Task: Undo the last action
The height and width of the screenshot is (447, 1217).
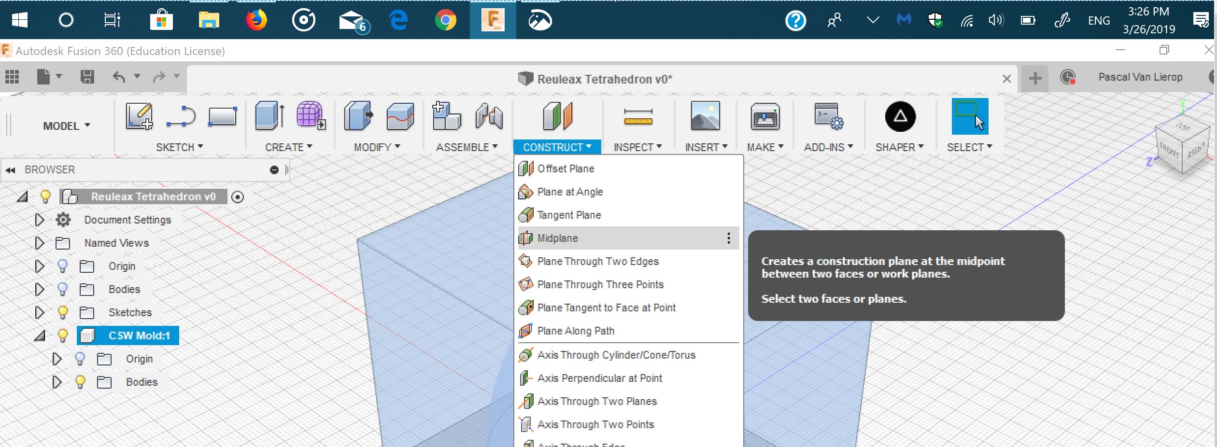Action: 119,77
